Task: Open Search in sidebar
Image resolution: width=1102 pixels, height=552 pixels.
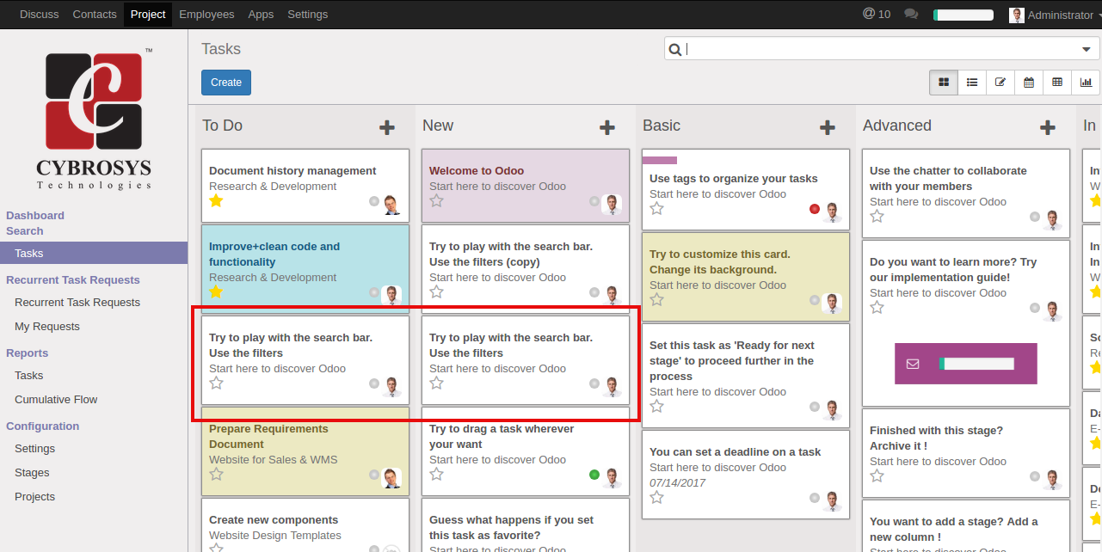Action: [x=25, y=231]
